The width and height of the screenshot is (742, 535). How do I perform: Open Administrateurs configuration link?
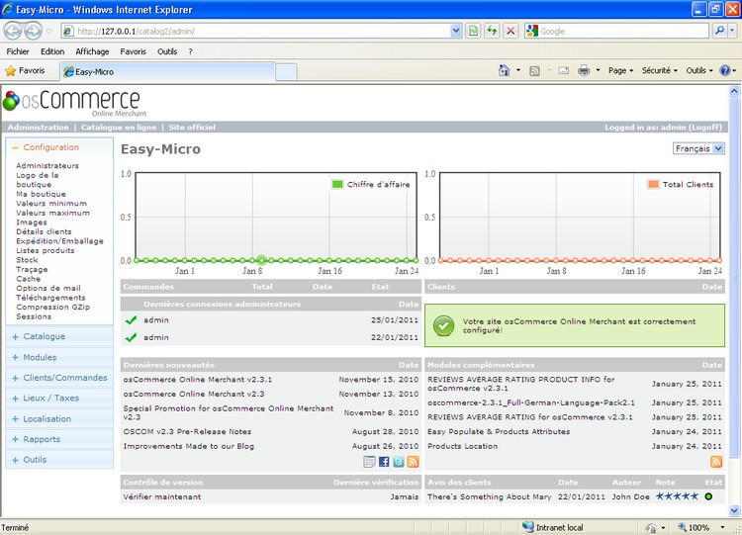pyautogui.click(x=47, y=165)
